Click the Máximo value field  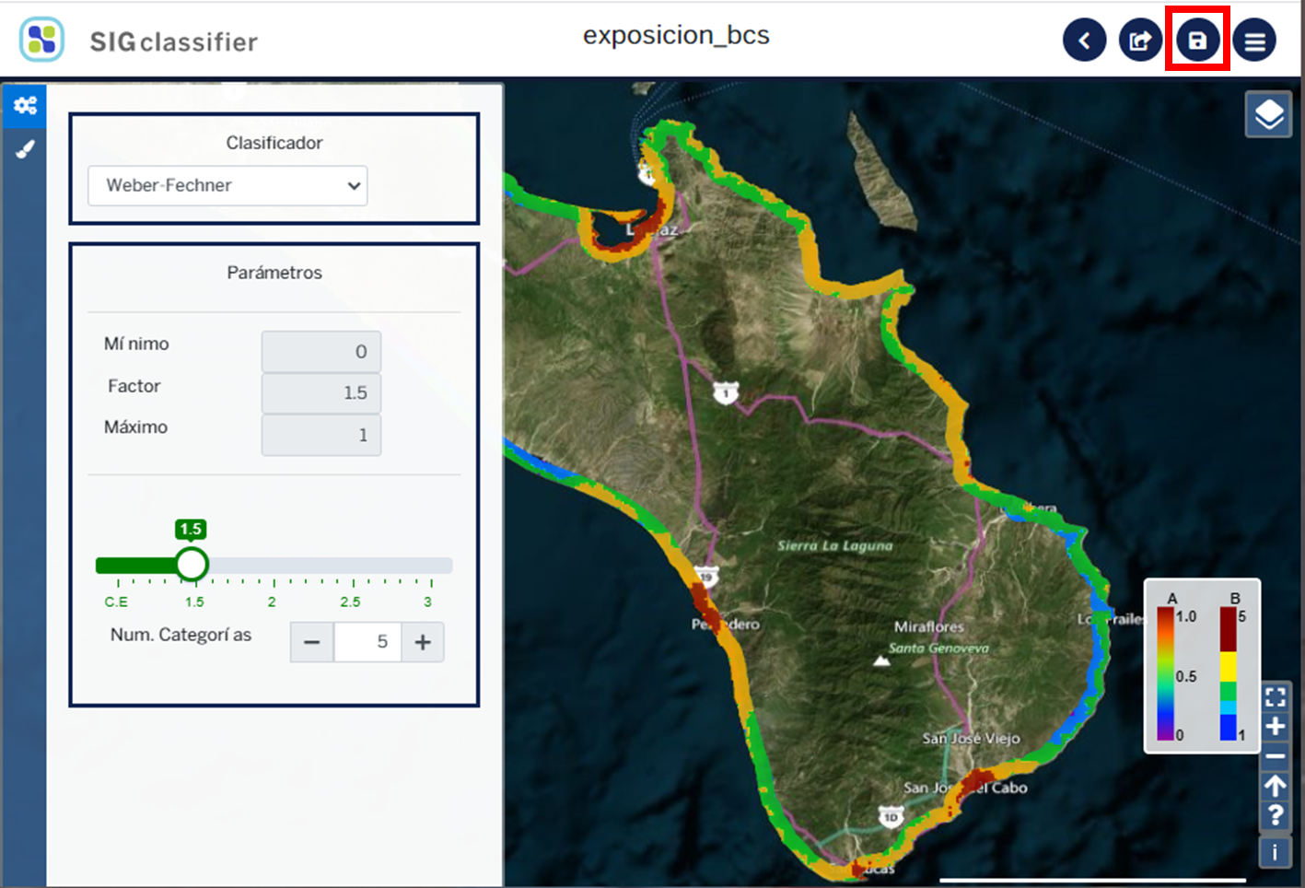point(321,435)
